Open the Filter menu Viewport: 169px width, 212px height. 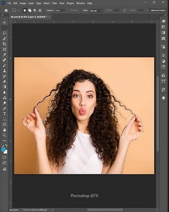pos(54,3)
